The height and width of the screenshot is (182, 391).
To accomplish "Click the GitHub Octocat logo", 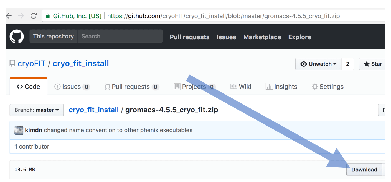I will pyautogui.click(x=17, y=37).
